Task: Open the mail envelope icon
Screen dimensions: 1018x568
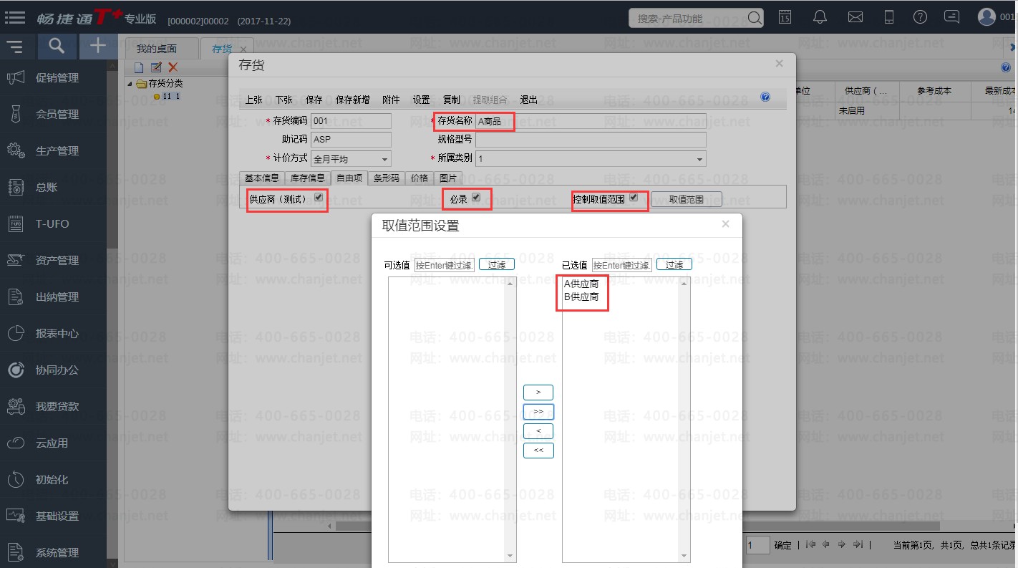Action: point(855,17)
